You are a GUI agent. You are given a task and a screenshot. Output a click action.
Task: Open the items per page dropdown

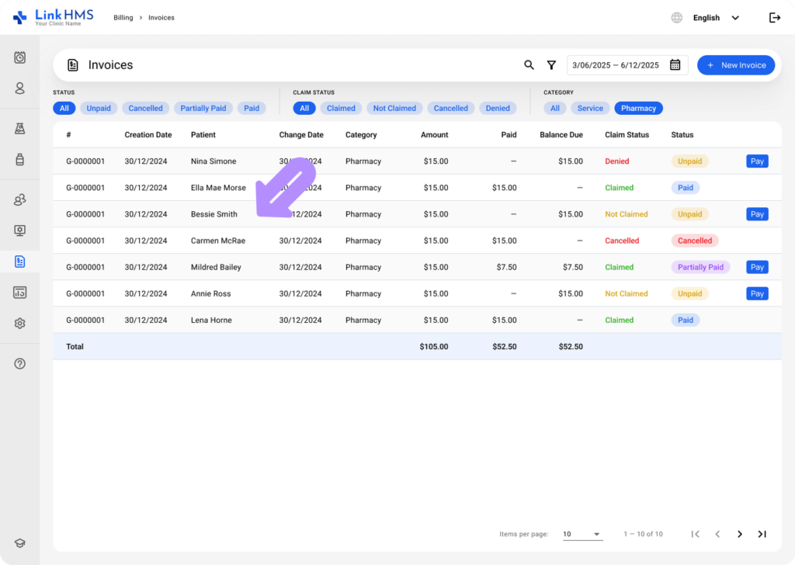point(582,534)
